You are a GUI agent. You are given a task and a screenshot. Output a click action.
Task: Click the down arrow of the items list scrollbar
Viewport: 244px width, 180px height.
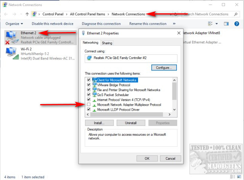175,109
